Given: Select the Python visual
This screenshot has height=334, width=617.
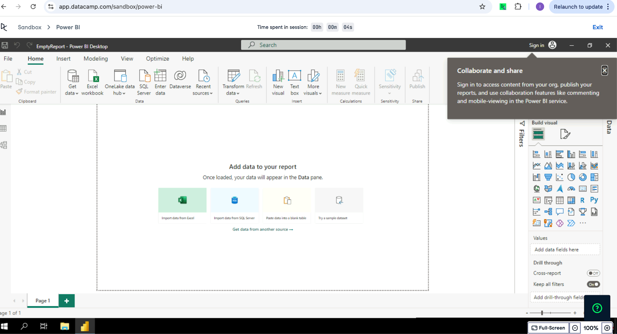Looking at the screenshot, I should (594, 200).
